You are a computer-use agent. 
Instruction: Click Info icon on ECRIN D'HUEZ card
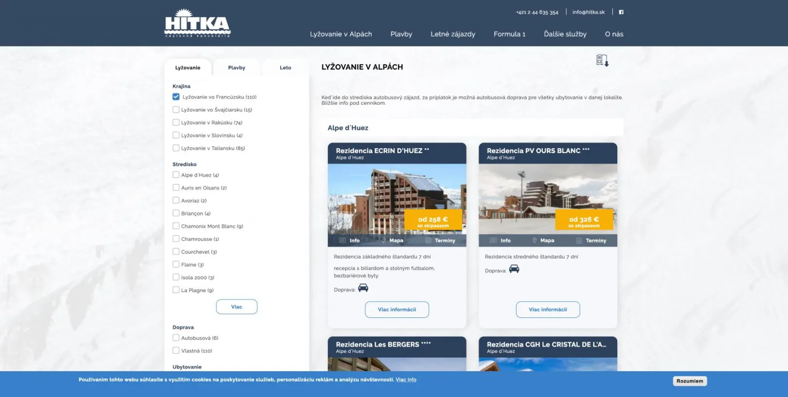(x=349, y=241)
